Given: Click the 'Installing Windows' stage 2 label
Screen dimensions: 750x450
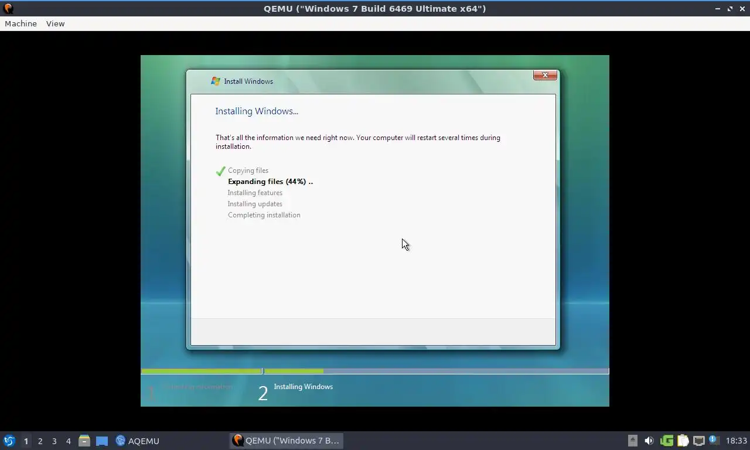Looking at the screenshot, I should (x=303, y=387).
